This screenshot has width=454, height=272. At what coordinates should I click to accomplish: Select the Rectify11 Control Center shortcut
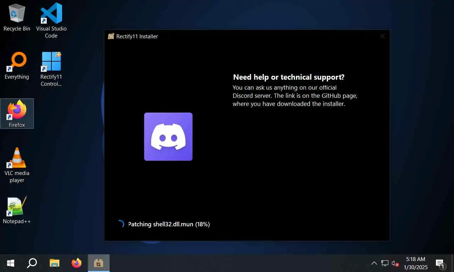coord(51,69)
